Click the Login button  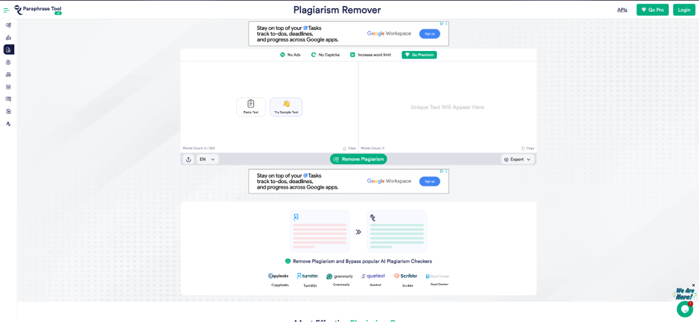(x=683, y=10)
